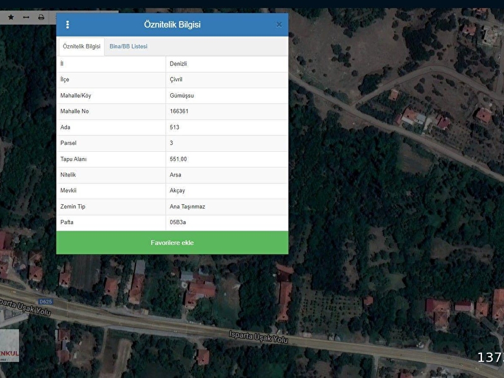
Task: Click the Pafta row label
Action: [67, 222]
